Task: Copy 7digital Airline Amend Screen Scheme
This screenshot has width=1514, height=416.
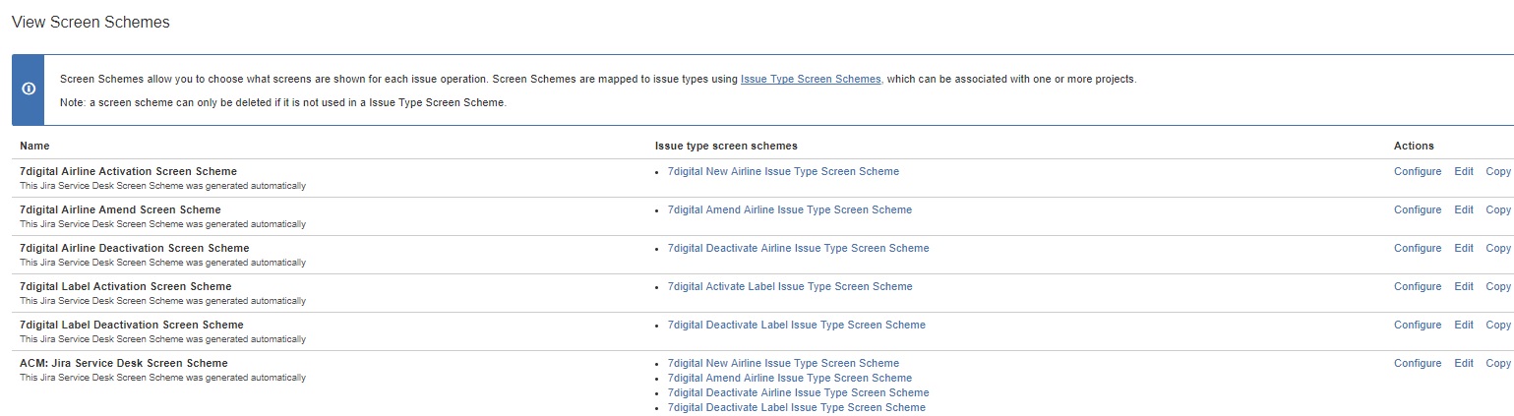Action: click(x=1498, y=209)
